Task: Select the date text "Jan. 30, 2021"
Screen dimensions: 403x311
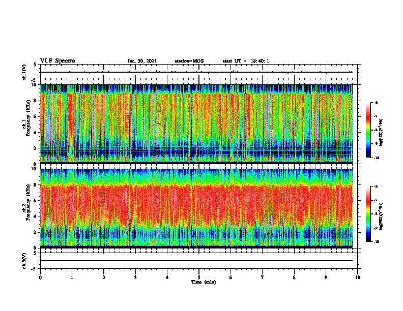Action: [x=142, y=61]
